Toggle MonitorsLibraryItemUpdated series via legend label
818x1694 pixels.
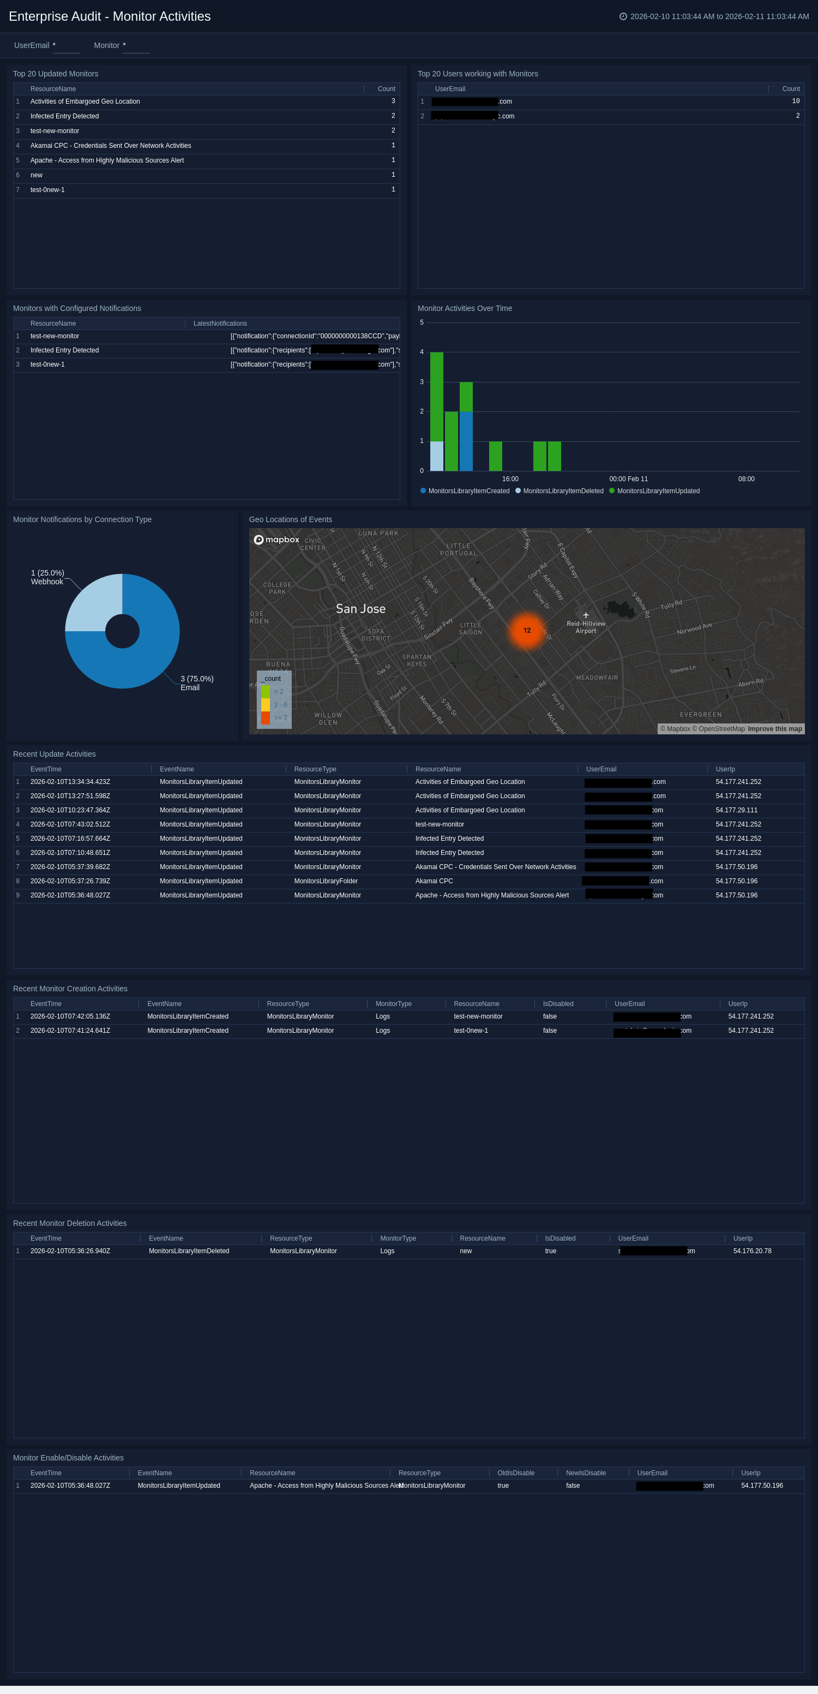tap(658, 491)
